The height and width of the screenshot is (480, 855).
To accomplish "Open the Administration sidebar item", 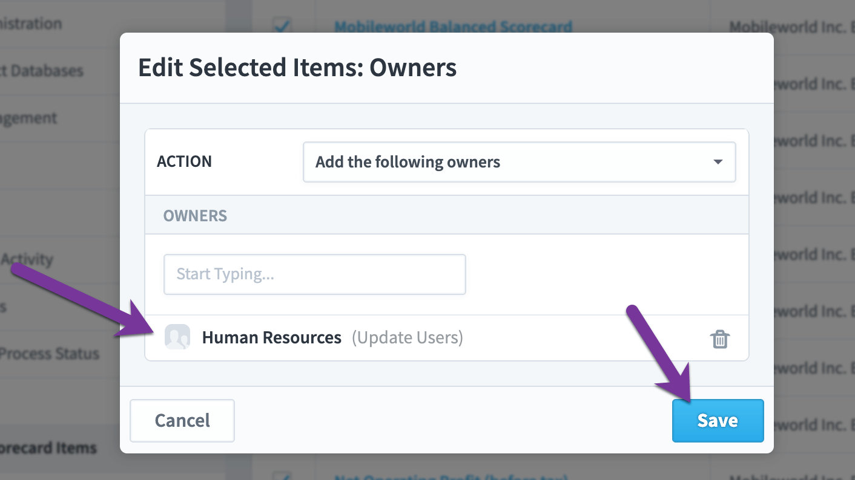I will [31, 24].
